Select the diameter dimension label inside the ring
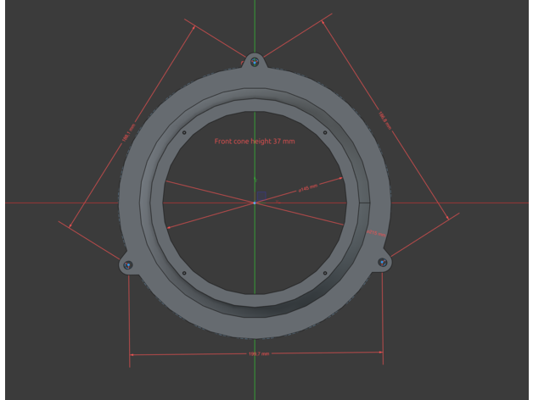The height and width of the screenshot is (400, 533). pyautogui.click(x=307, y=186)
